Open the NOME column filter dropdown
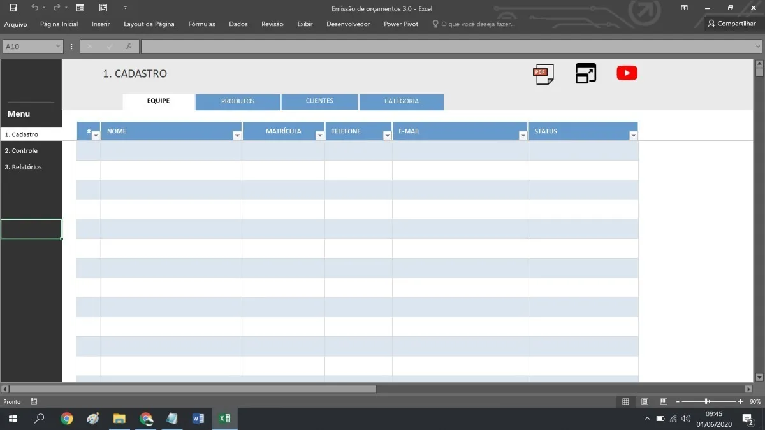Viewport: 765px width, 430px height. coord(237,135)
